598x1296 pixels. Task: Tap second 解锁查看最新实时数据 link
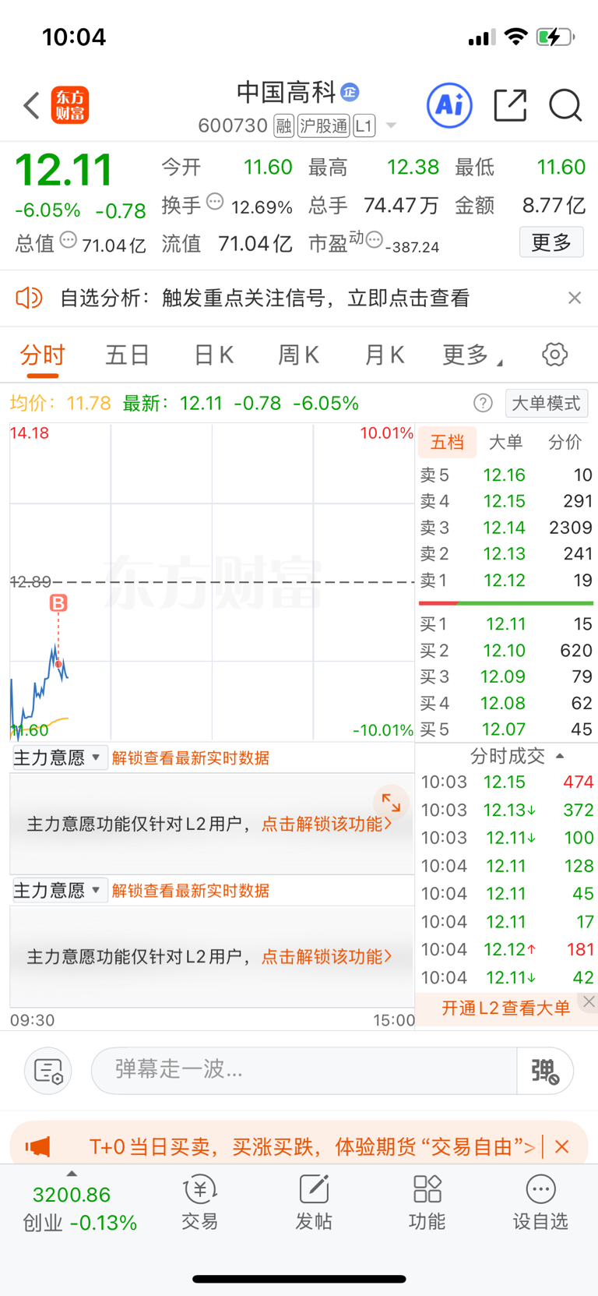[x=191, y=891]
